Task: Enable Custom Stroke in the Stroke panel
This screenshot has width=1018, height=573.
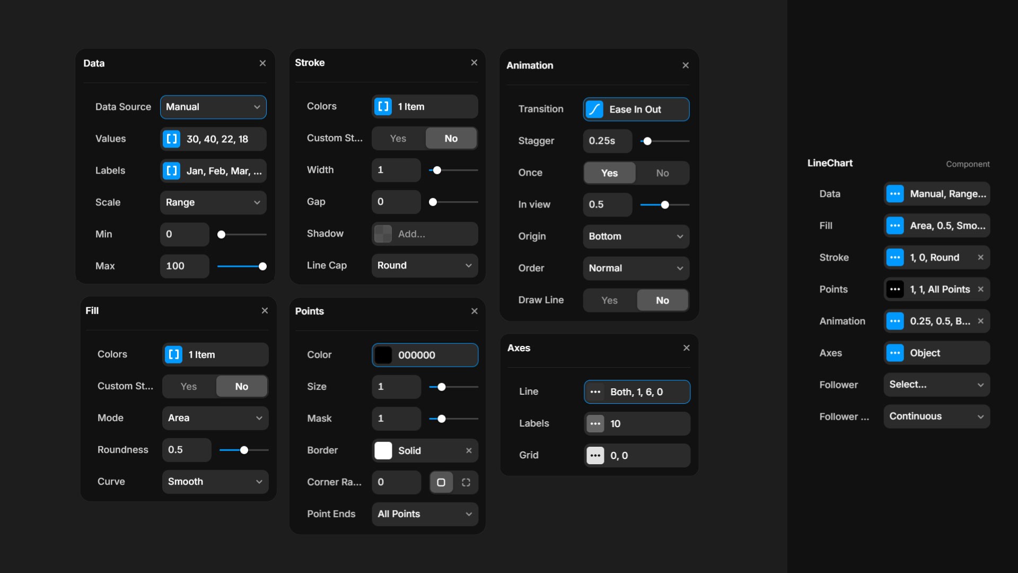Action: click(398, 138)
